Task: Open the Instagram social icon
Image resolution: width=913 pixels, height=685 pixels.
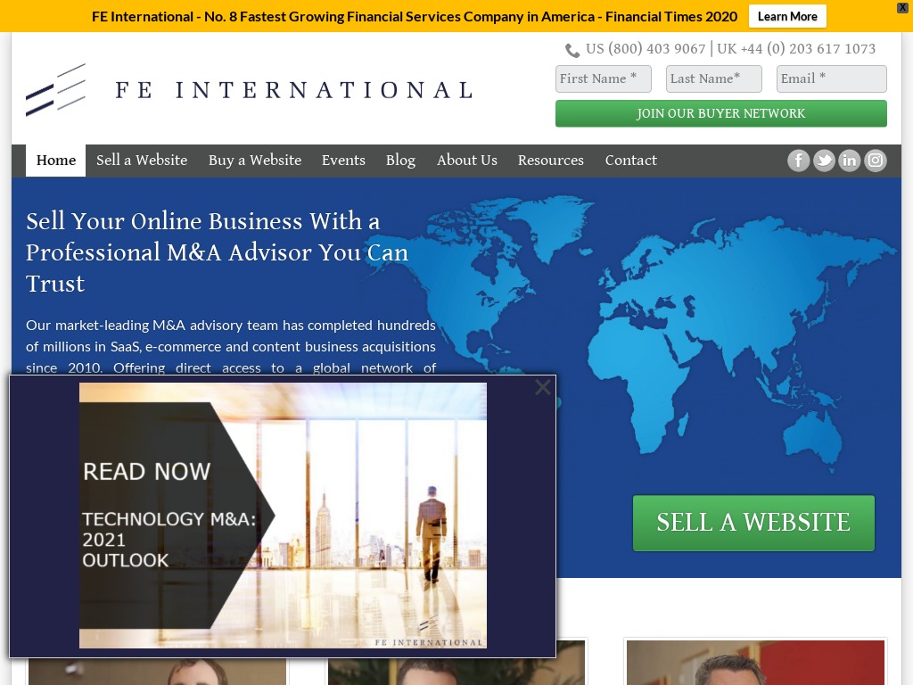Action: 876,161
